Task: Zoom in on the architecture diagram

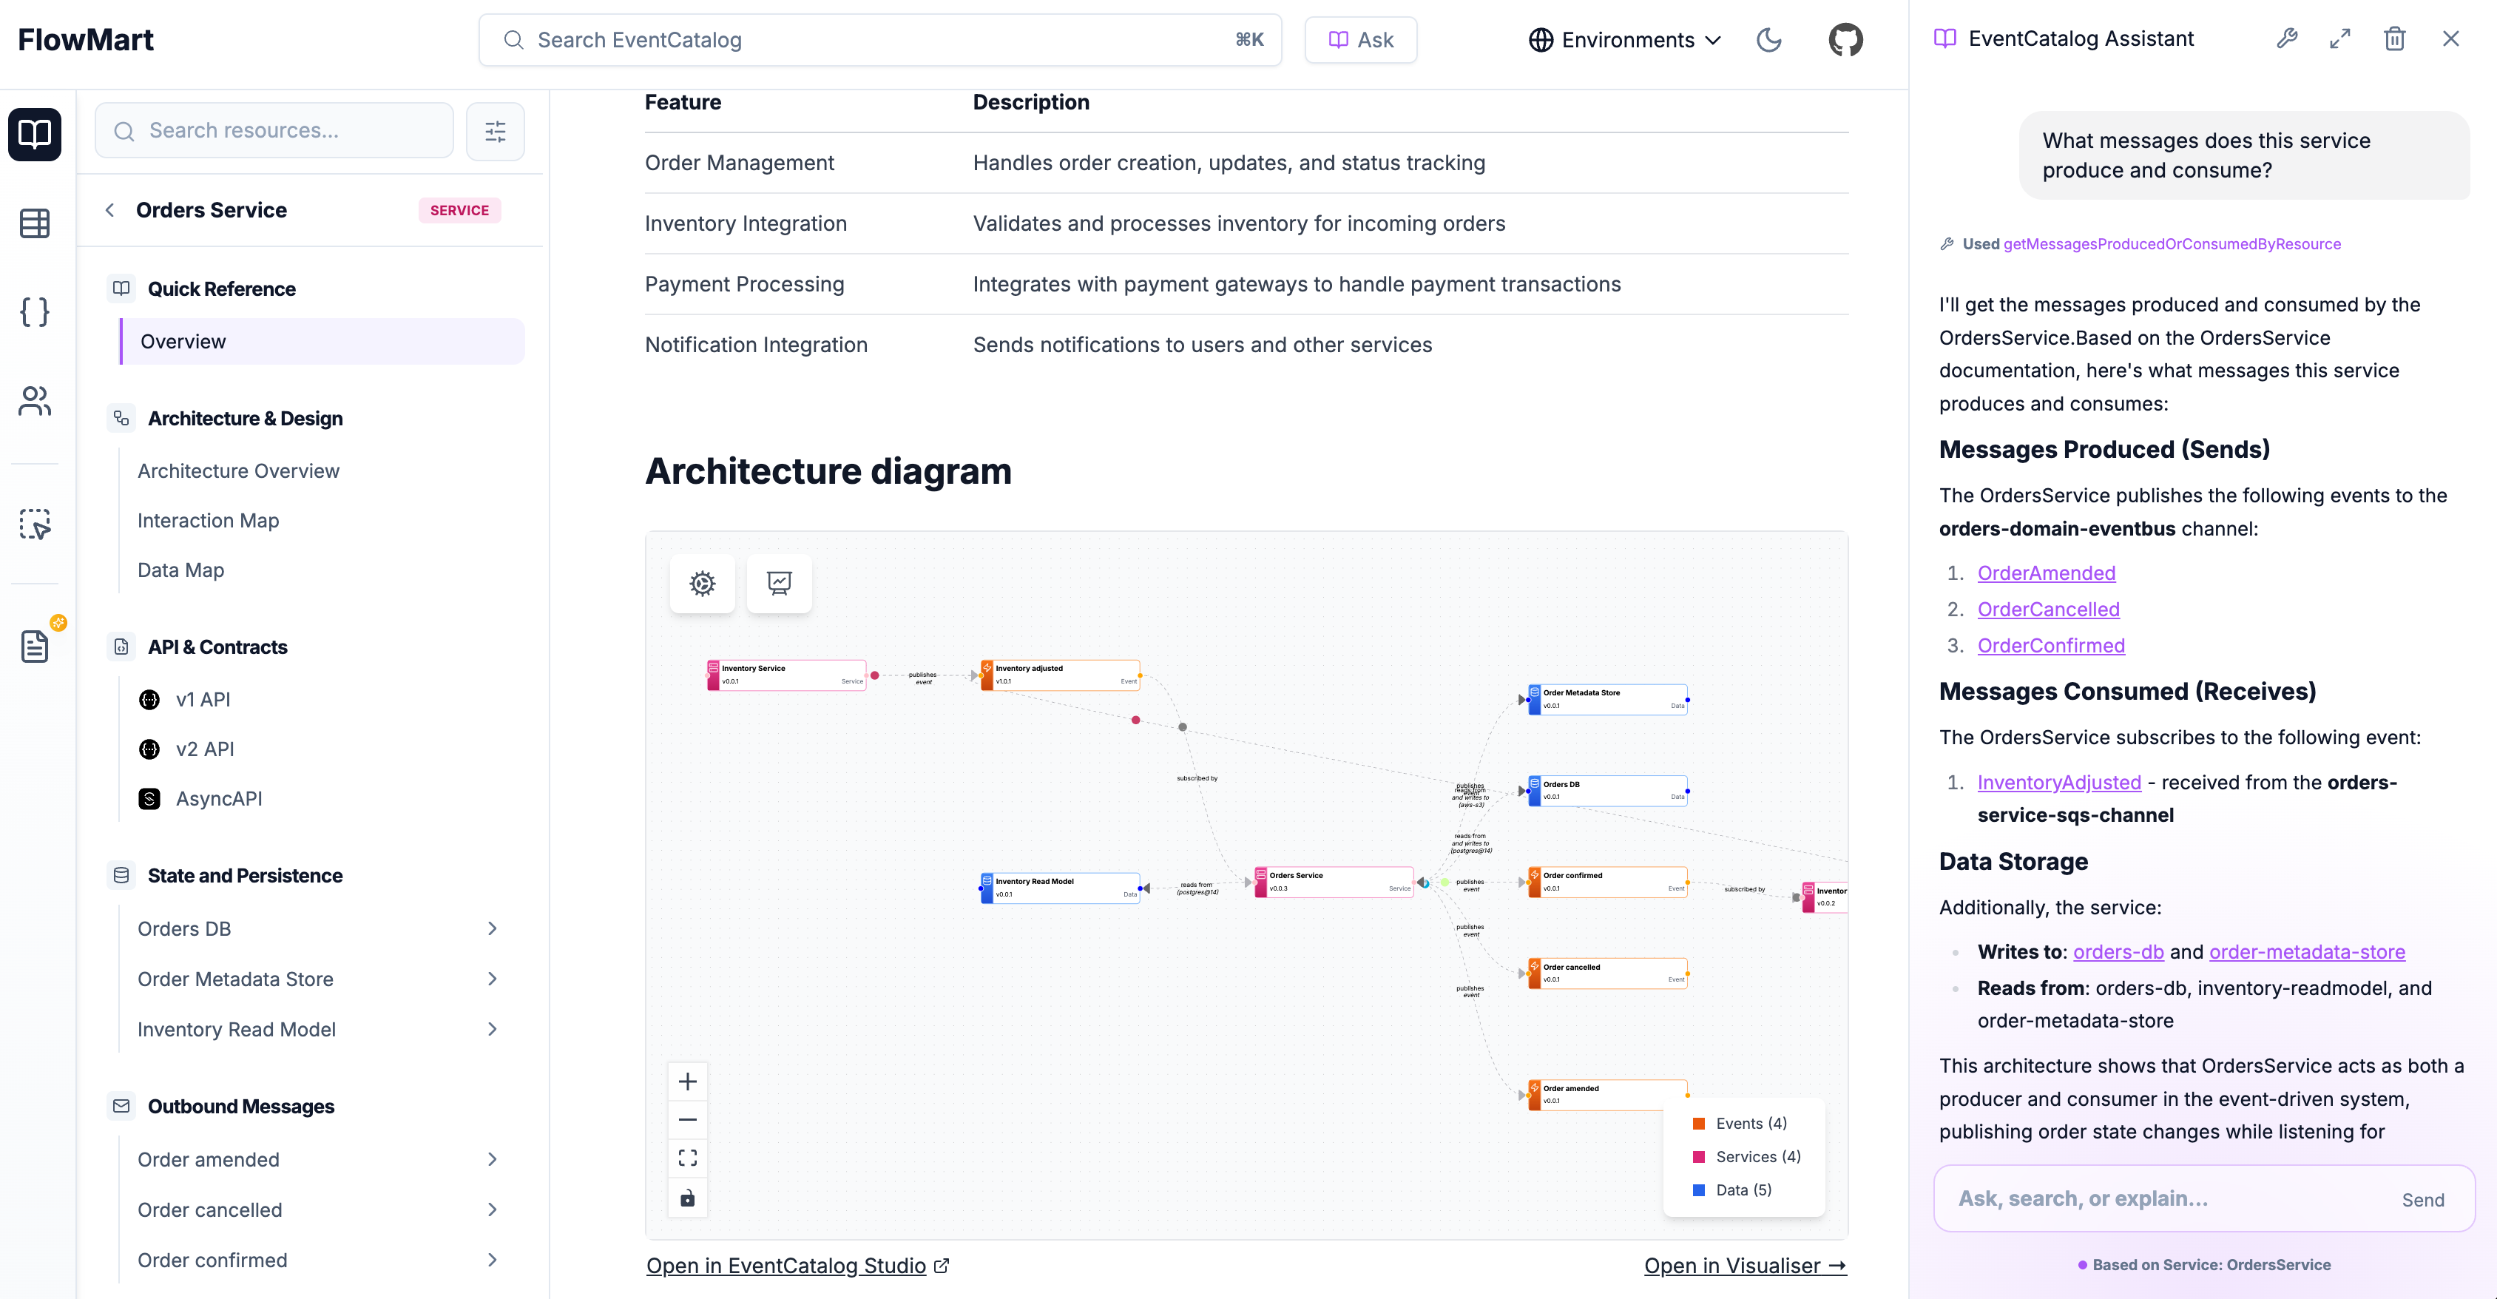Action: click(x=687, y=1081)
